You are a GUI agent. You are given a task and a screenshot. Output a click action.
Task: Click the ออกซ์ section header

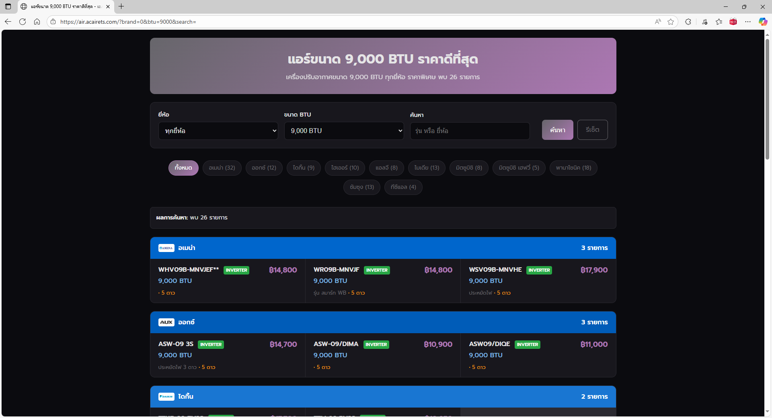click(383, 322)
